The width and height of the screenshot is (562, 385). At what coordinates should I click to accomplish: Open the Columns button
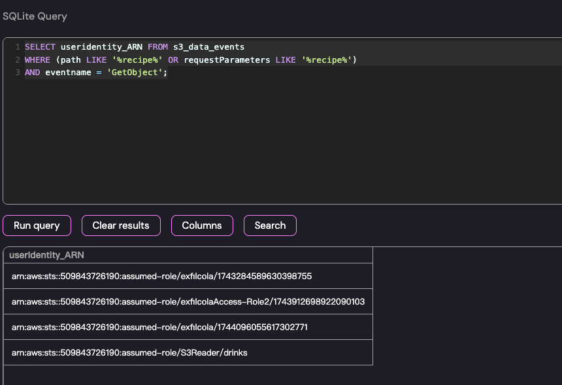click(x=202, y=226)
